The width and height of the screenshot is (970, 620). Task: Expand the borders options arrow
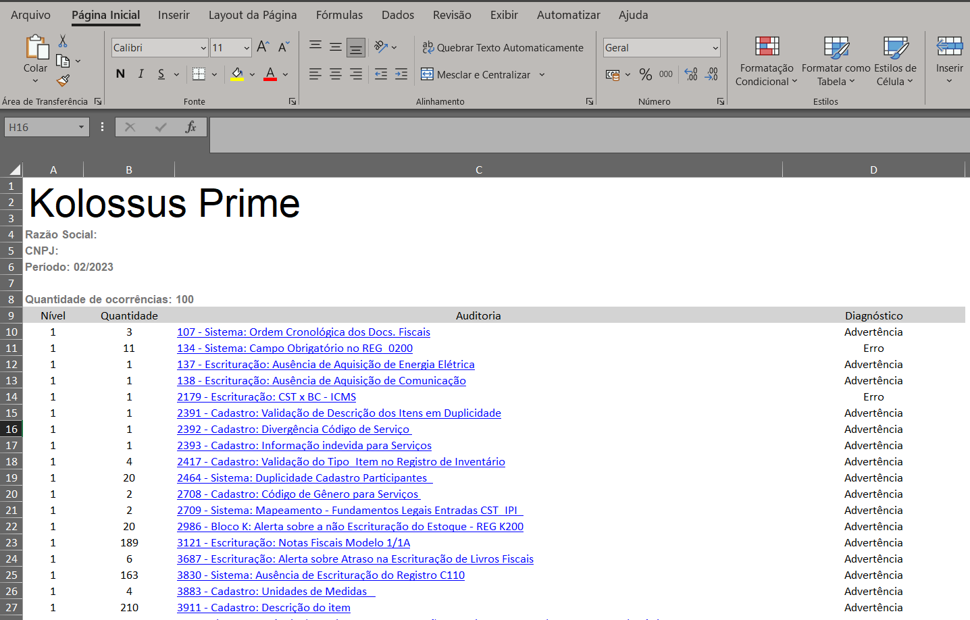click(214, 74)
